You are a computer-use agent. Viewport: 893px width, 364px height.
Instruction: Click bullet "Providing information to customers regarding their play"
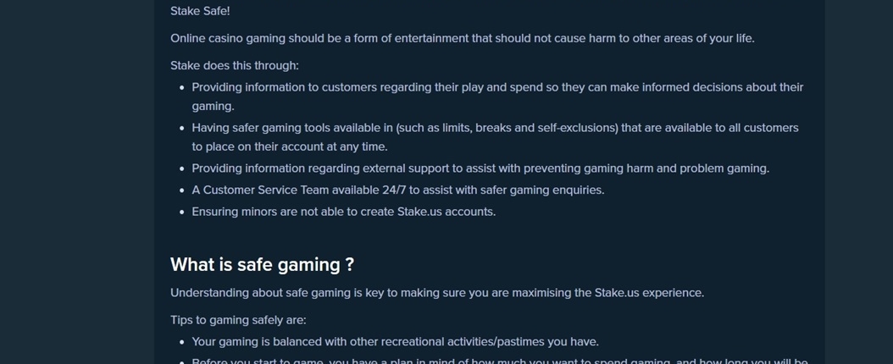pos(497,97)
